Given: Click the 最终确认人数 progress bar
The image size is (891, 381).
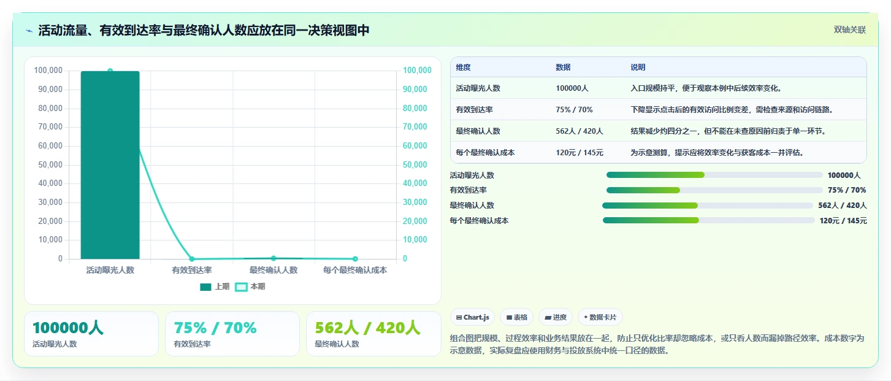Looking at the screenshot, I should (708, 206).
